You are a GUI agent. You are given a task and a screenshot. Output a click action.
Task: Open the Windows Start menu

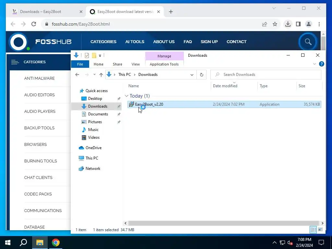8,243
